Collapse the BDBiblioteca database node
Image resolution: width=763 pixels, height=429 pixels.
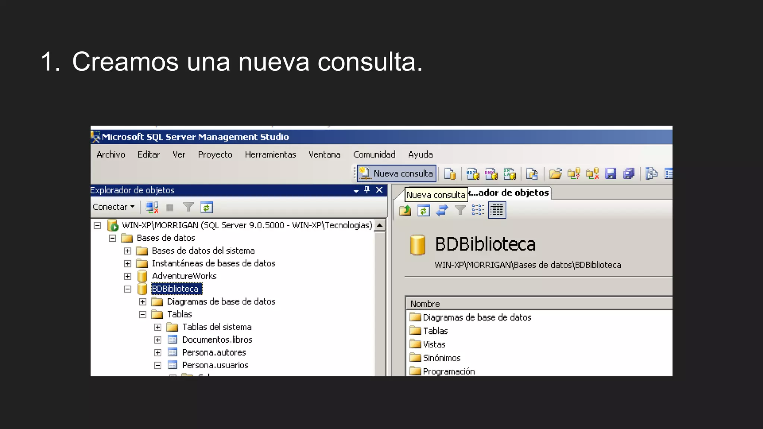coord(127,289)
